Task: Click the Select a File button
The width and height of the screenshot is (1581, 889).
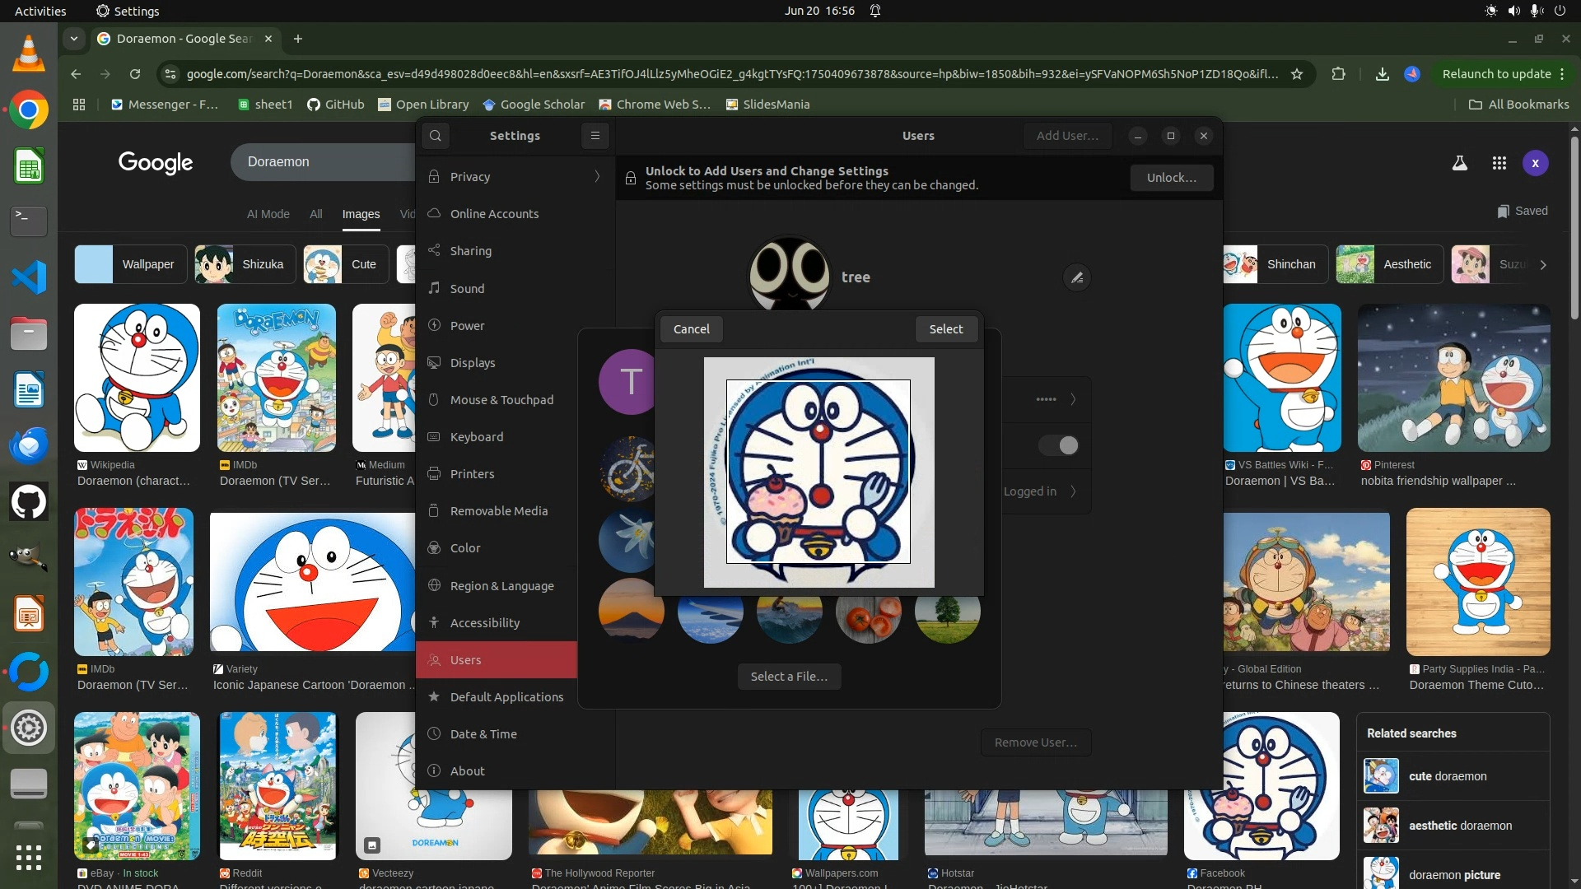Action: (x=789, y=677)
